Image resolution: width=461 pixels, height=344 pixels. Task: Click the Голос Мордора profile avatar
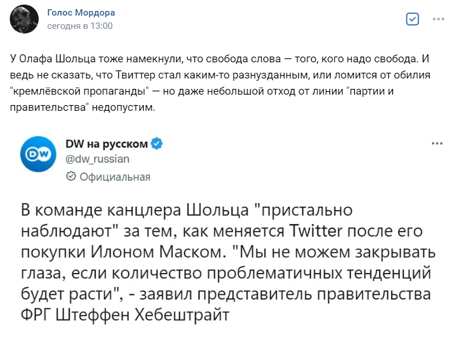[x=25, y=19]
